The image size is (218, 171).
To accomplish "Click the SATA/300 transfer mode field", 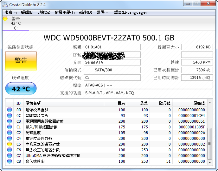I will pyautogui.click(x=112, y=70).
